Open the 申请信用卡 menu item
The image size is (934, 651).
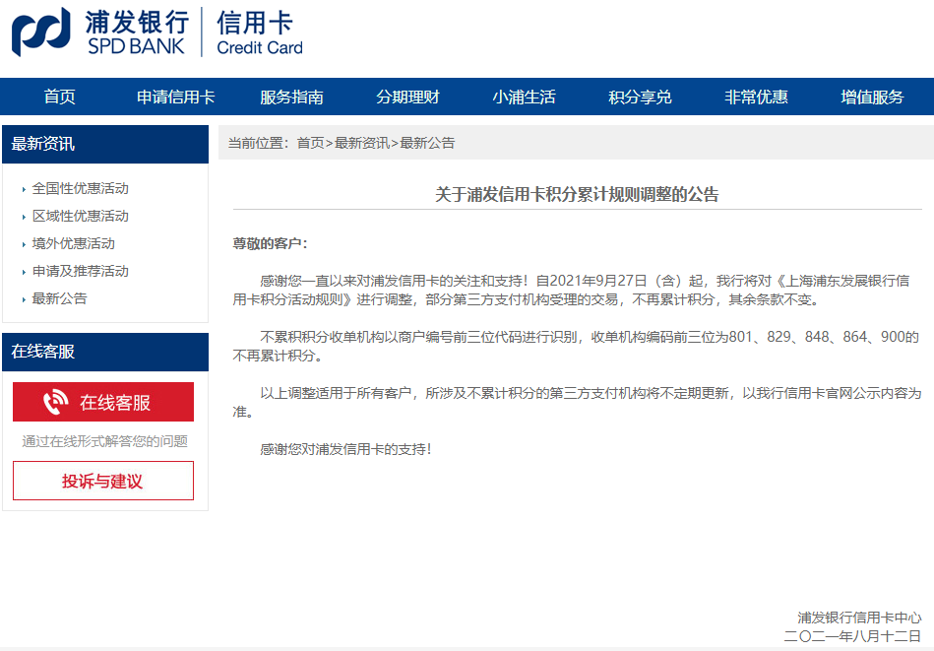(175, 97)
